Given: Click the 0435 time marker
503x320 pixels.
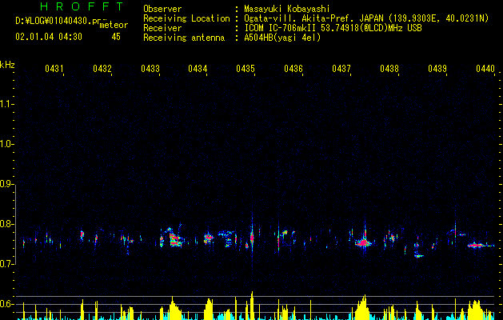Looking at the screenshot, I should [246, 69].
